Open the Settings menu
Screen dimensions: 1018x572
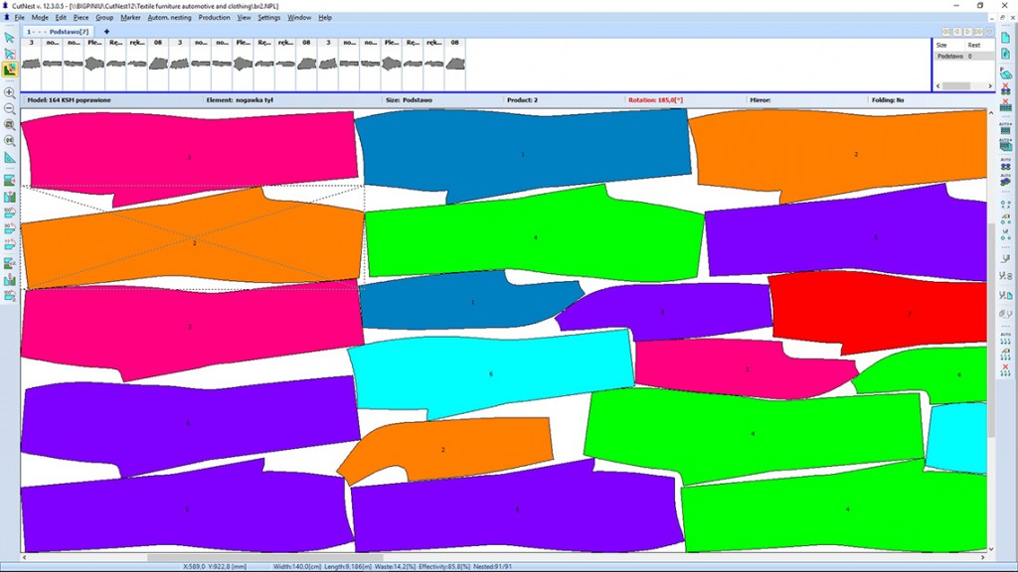tap(268, 18)
